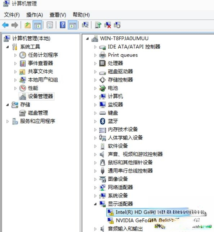Click the 服务和应用程序 label
The height and width of the screenshot is (232, 214).
[x=37, y=121]
